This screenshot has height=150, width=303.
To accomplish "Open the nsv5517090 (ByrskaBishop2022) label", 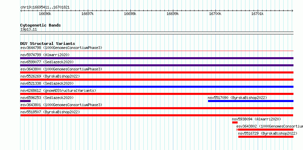I will coord(237,98).
